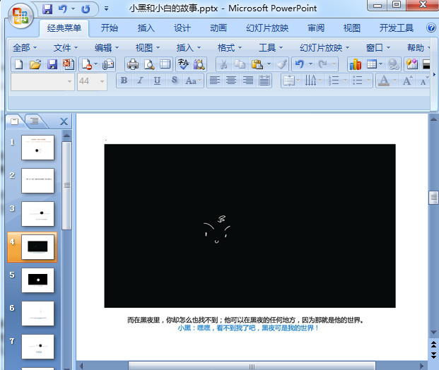Image resolution: width=439 pixels, height=370 pixels.
Task: Open the font color A dropdown
Action: point(394,80)
